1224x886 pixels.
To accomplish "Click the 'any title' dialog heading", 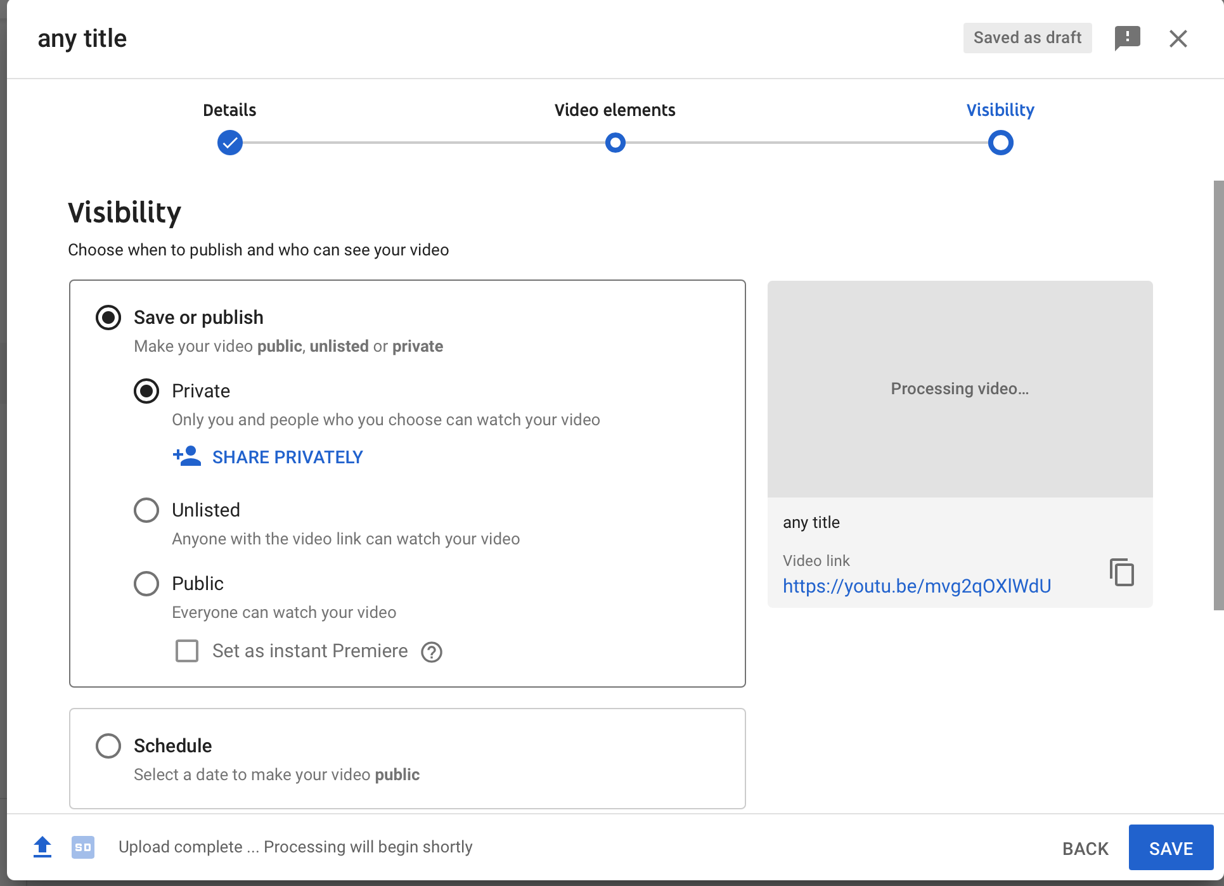I will (82, 39).
